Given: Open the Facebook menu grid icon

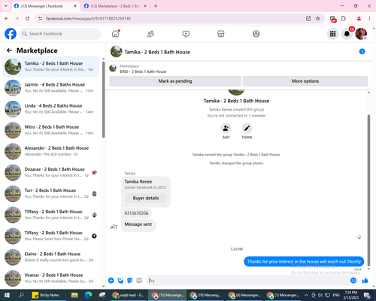Looking at the screenshot, I should [x=332, y=34].
